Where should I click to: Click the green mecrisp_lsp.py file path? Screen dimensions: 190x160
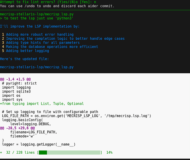37,14
